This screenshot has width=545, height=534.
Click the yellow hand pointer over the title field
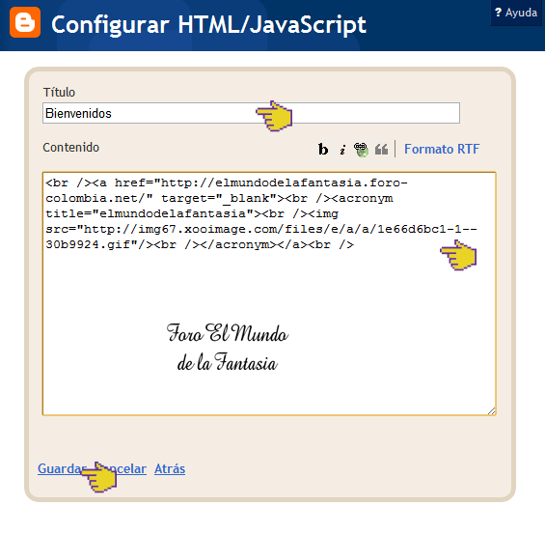[x=274, y=116]
